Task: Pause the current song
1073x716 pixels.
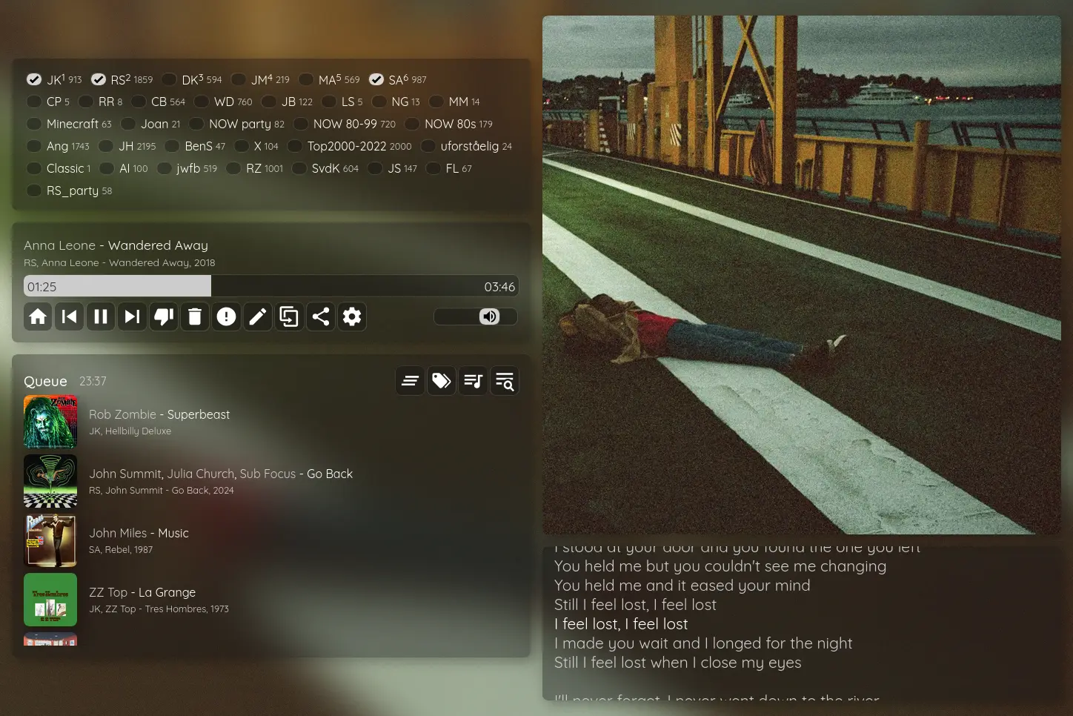Action: tap(101, 317)
